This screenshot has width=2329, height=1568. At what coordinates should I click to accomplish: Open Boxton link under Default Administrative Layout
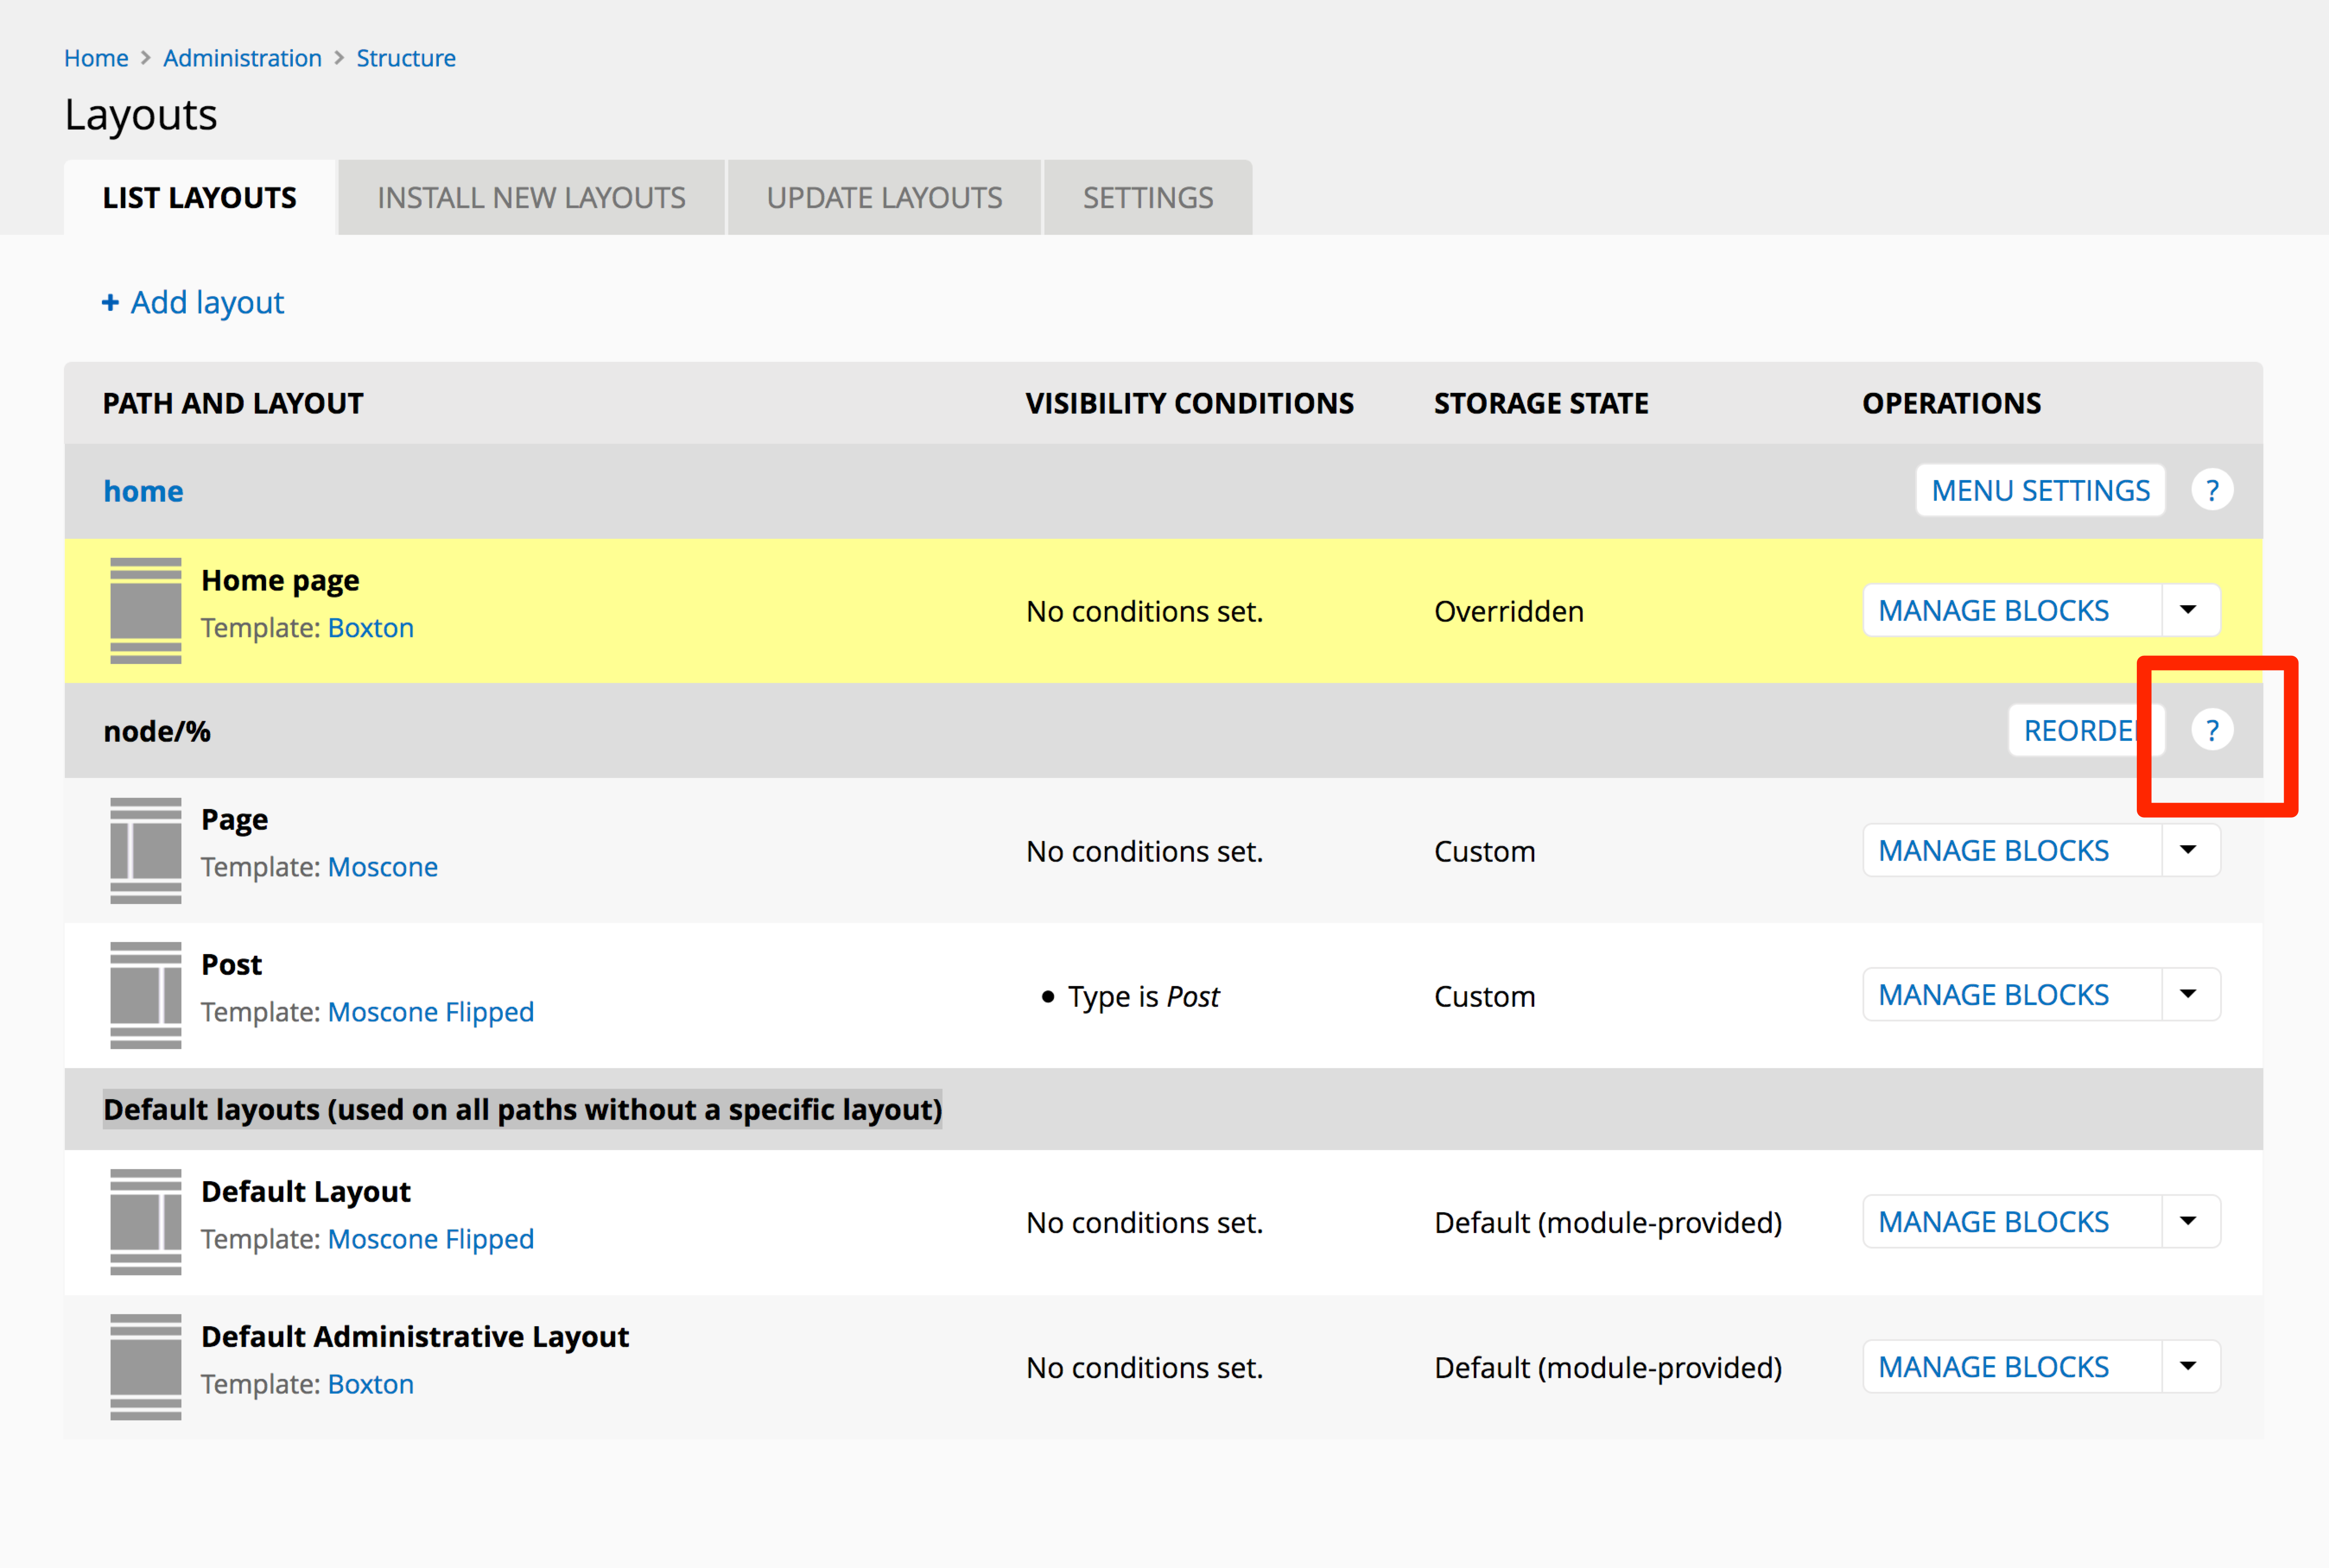click(x=370, y=1384)
